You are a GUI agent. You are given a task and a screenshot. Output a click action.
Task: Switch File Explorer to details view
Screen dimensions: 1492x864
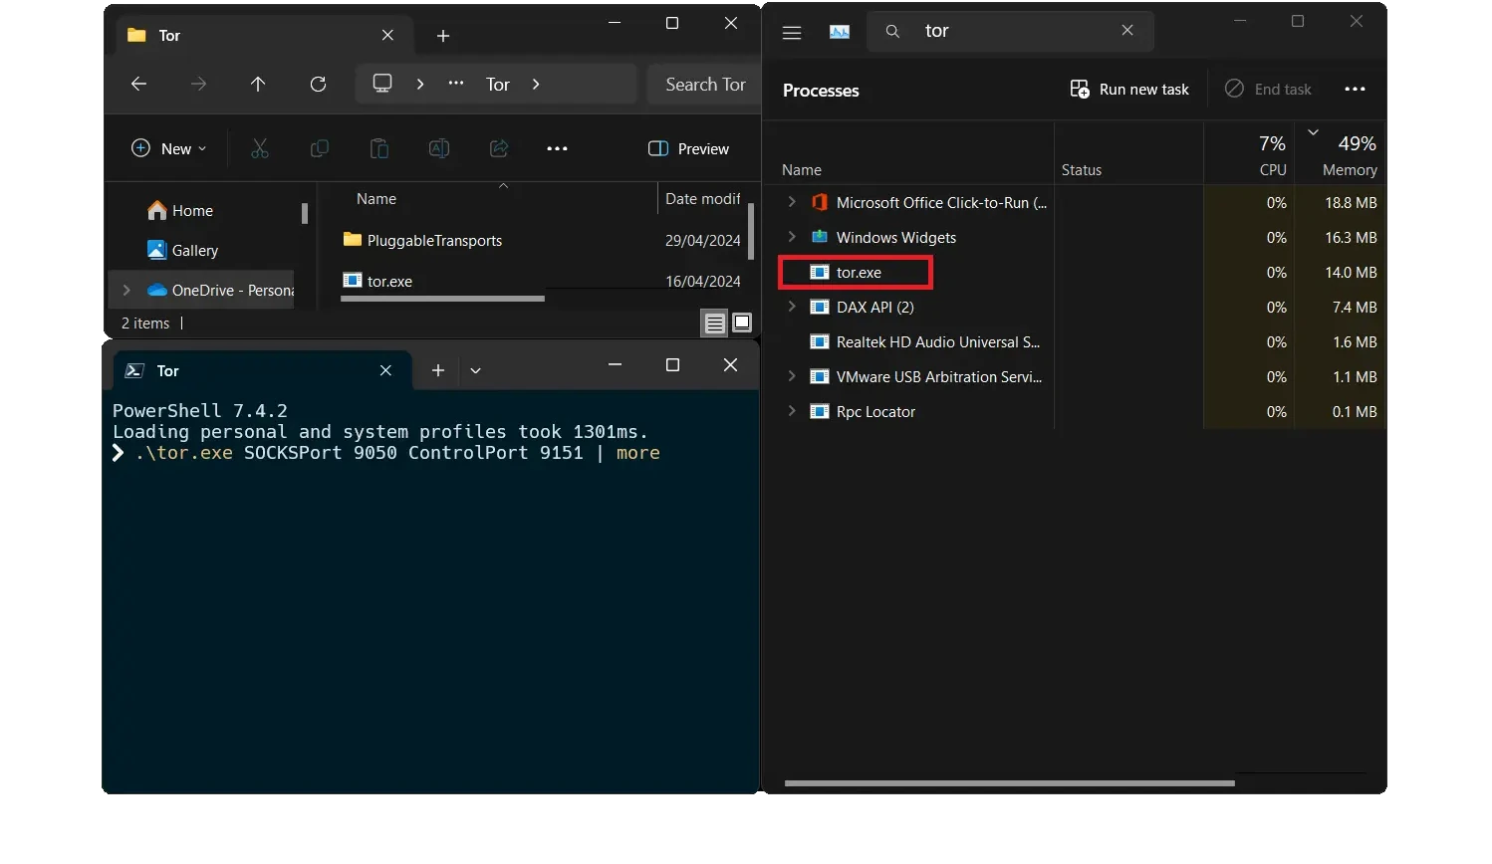click(x=714, y=323)
